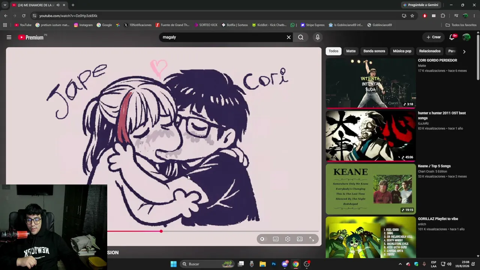Select the Matte filter chip

point(351,51)
